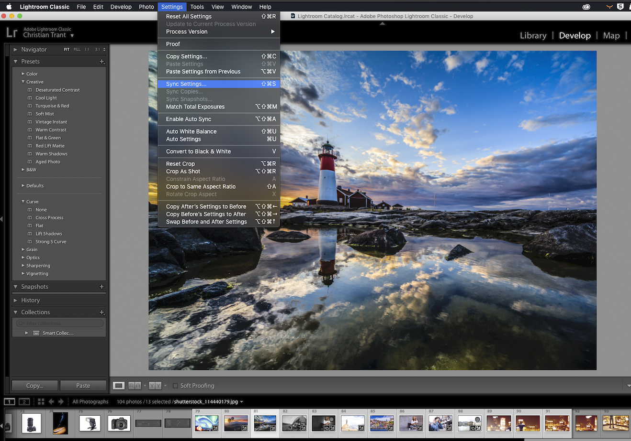Open the Creative Cloud icon in menu bar
Image resolution: width=631 pixels, height=441 pixels.
point(586,6)
